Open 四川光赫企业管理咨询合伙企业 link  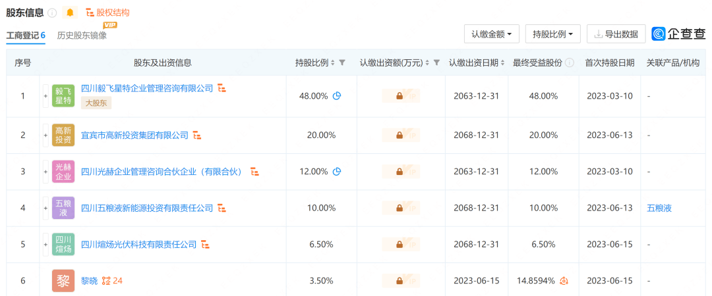coord(163,172)
